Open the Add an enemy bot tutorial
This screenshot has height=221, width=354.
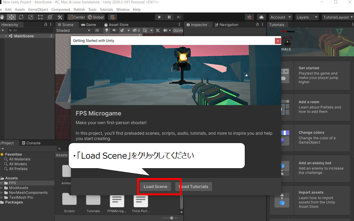[316, 168]
